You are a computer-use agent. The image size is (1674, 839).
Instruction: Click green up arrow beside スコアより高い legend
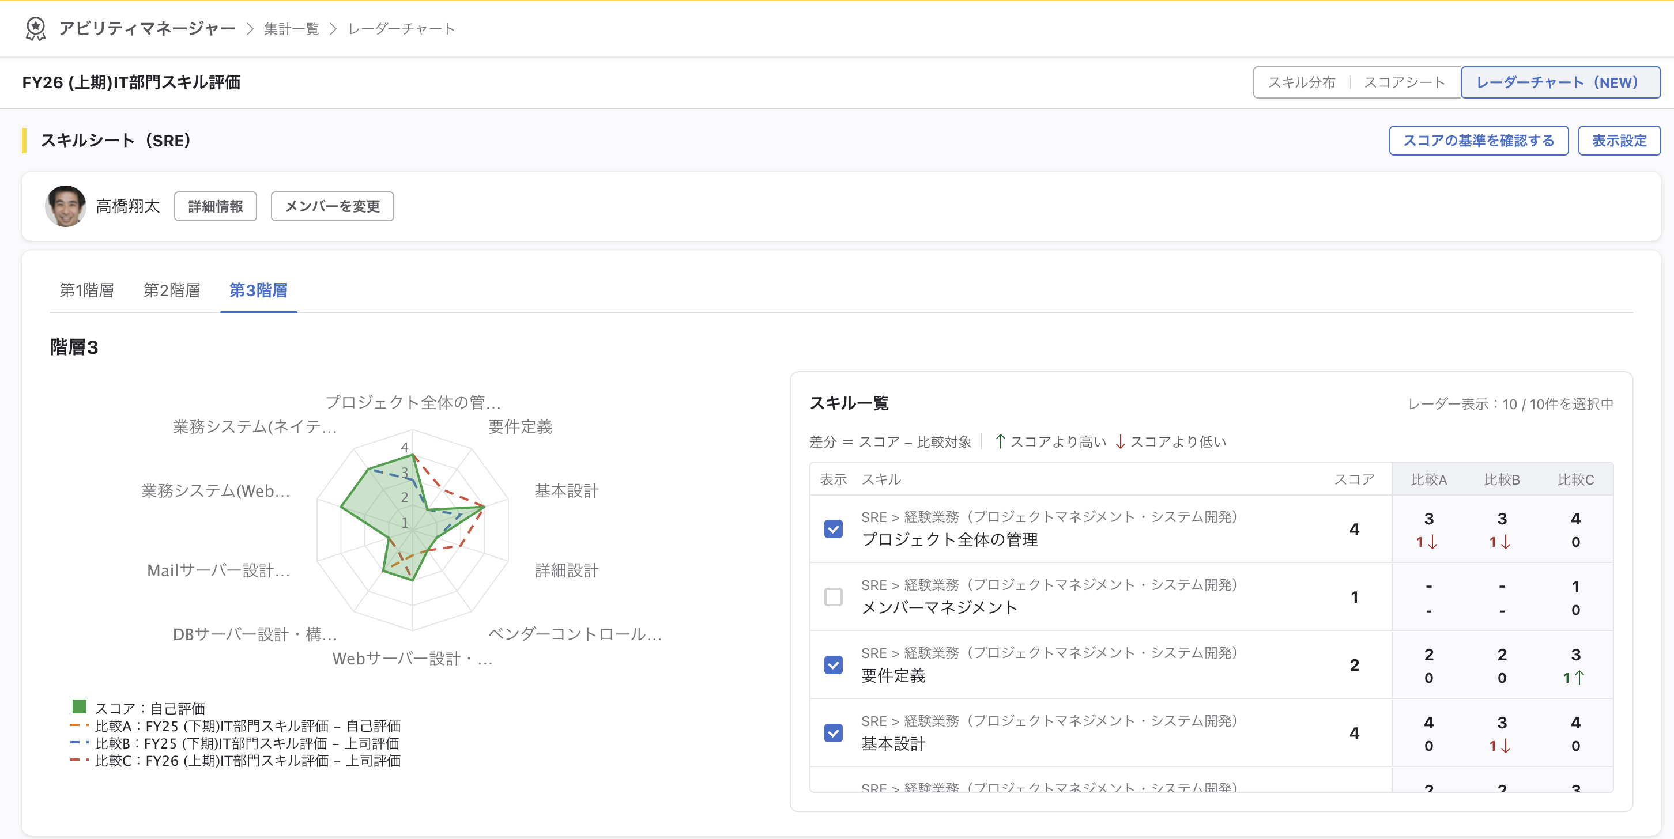pos(1001,441)
